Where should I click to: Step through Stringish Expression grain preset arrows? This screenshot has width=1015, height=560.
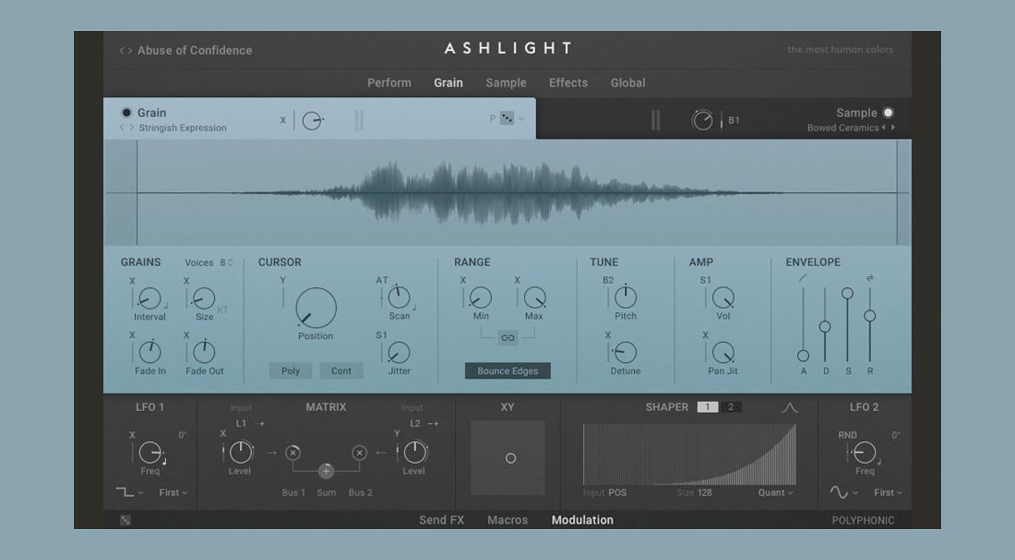pyautogui.click(x=127, y=128)
